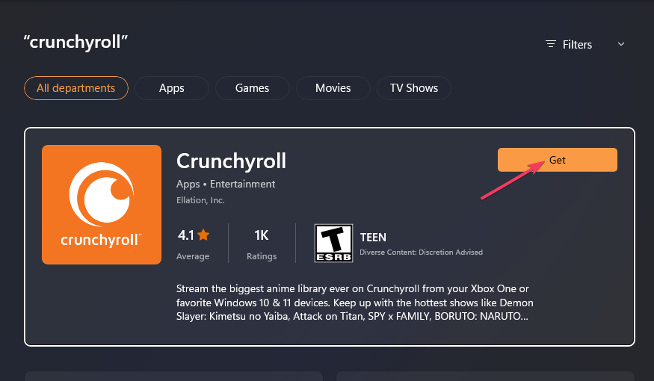Click the 4.1 average rating number
The width and height of the screenshot is (654, 381).
(185, 236)
